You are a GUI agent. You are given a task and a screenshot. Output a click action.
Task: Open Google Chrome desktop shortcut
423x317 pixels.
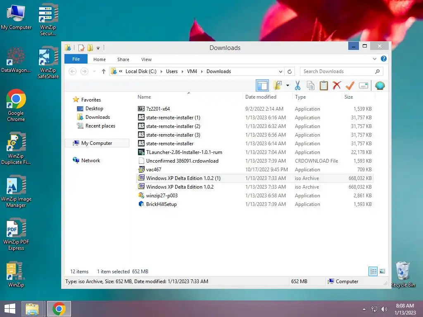tap(16, 105)
